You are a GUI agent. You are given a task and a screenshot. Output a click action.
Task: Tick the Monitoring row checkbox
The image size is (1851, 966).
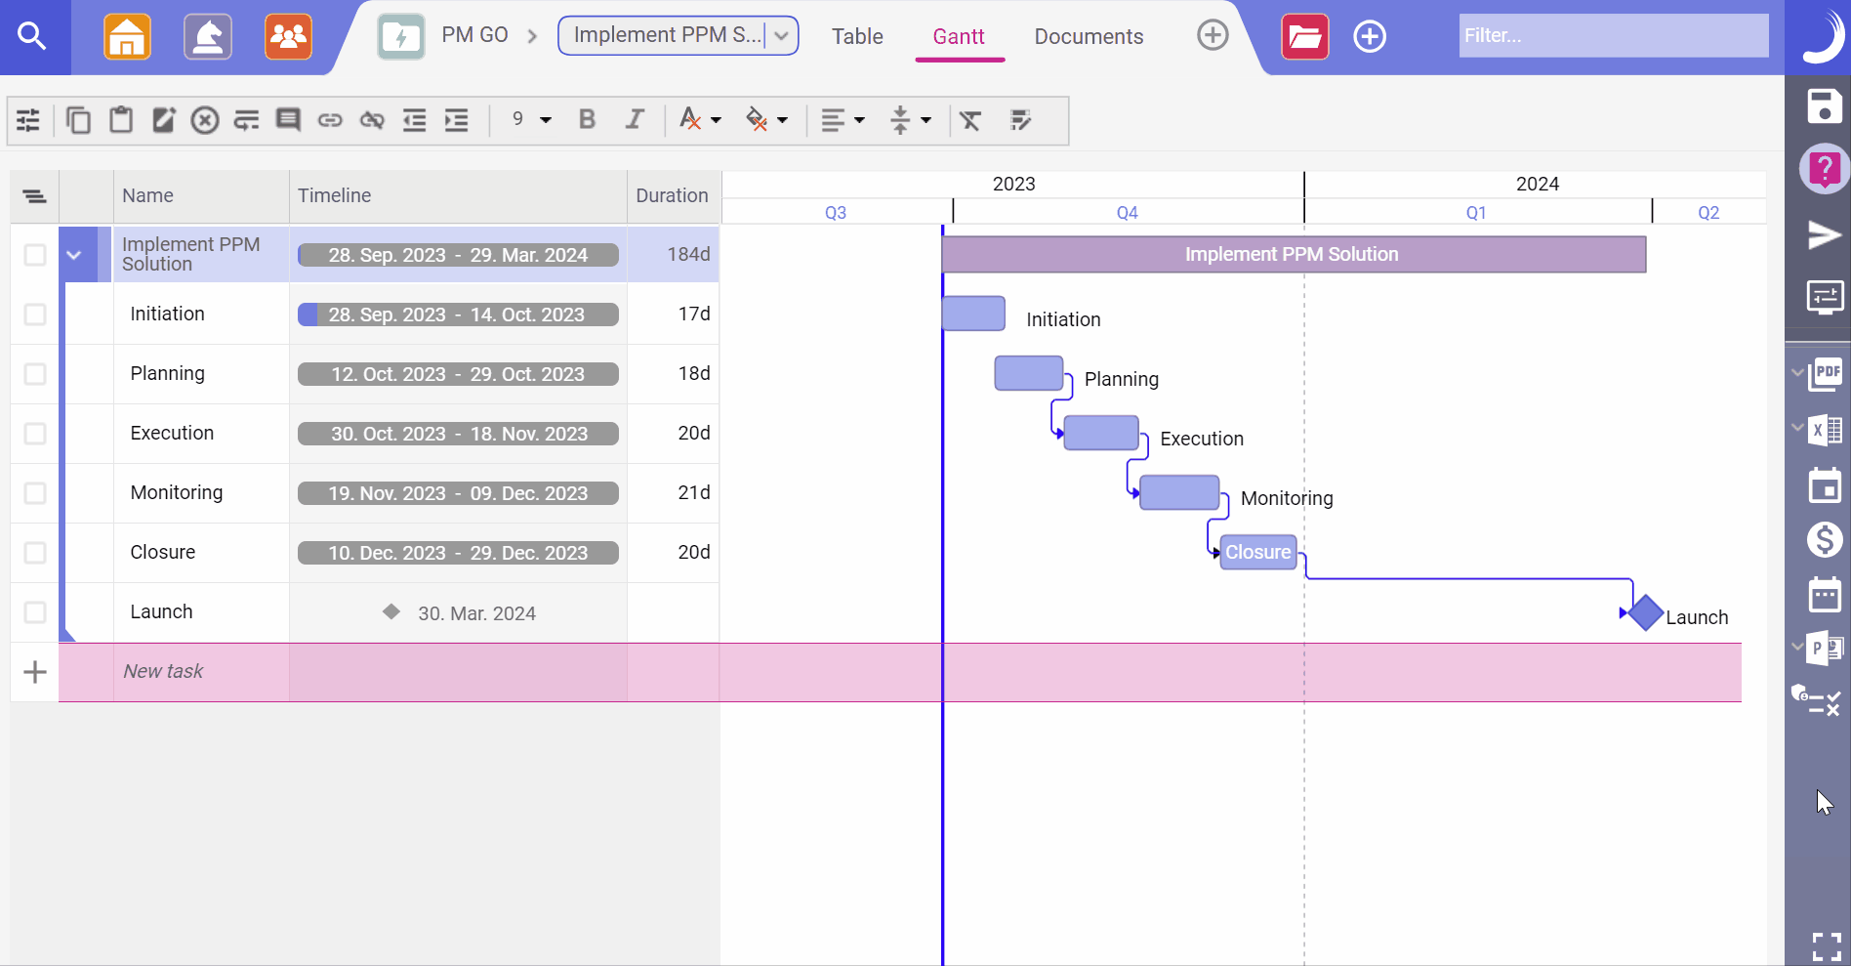(x=35, y=493)
